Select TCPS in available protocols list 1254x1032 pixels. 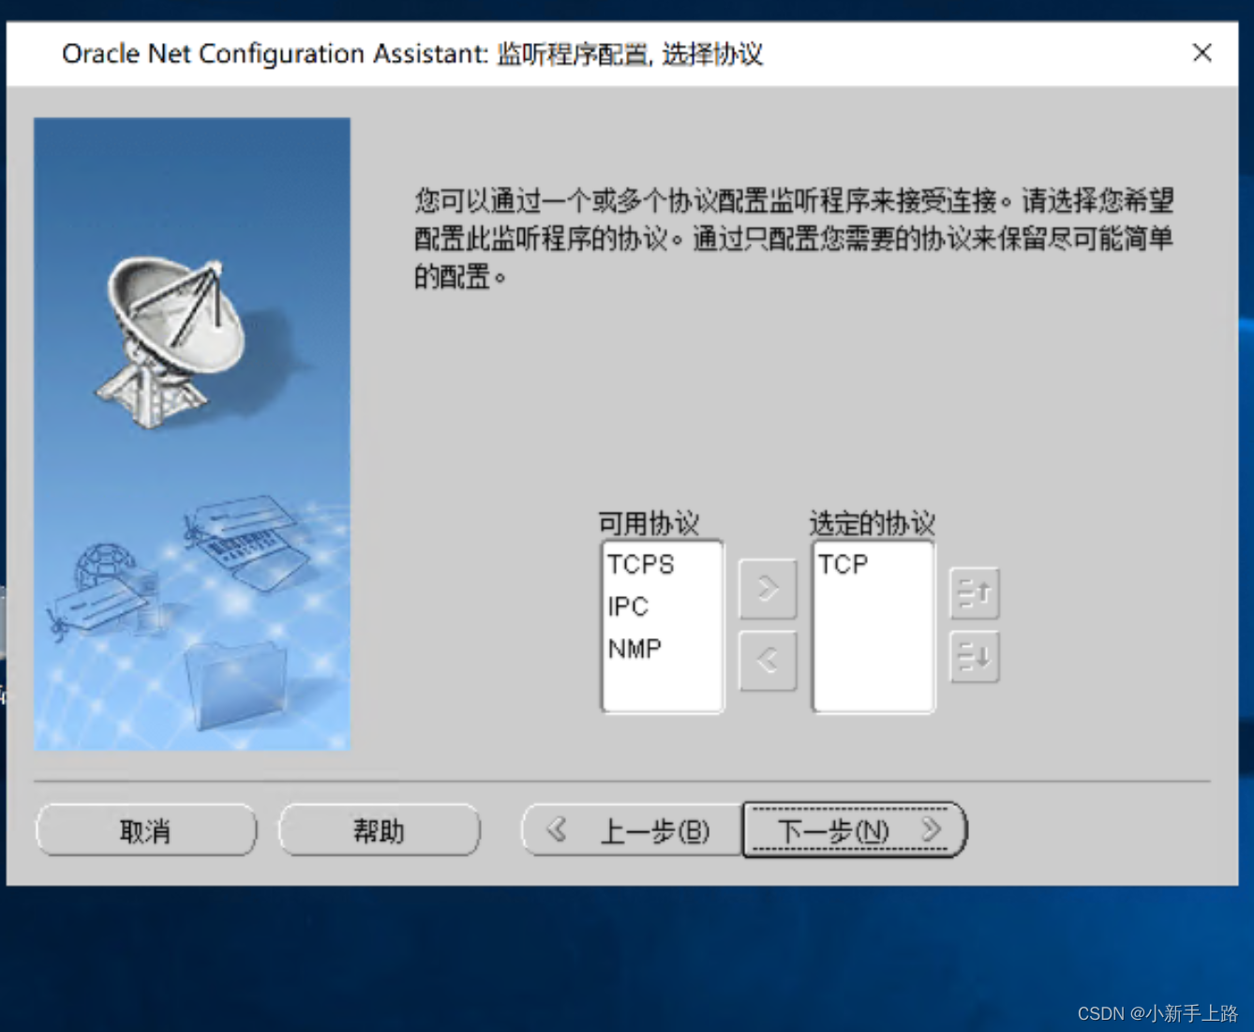click(x=641, y=564)
